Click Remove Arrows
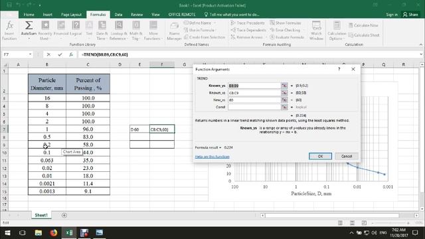Screen dimensions: 425x239 (x=247, y=37)
